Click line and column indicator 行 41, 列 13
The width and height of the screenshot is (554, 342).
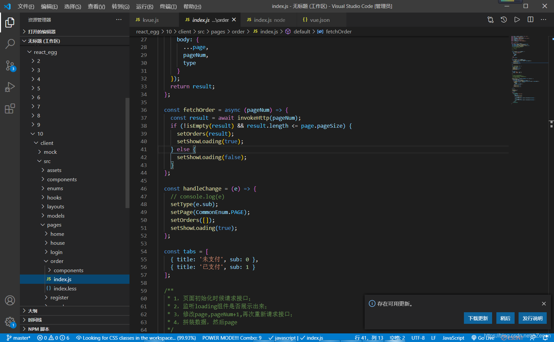[369, 338]
